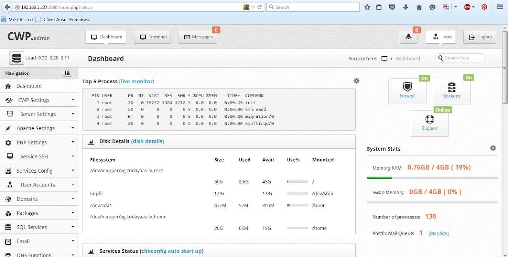The width and height of the screenshot is (508, 257).
Task: Click the server database icon beside Load
Action: [17, 58]
